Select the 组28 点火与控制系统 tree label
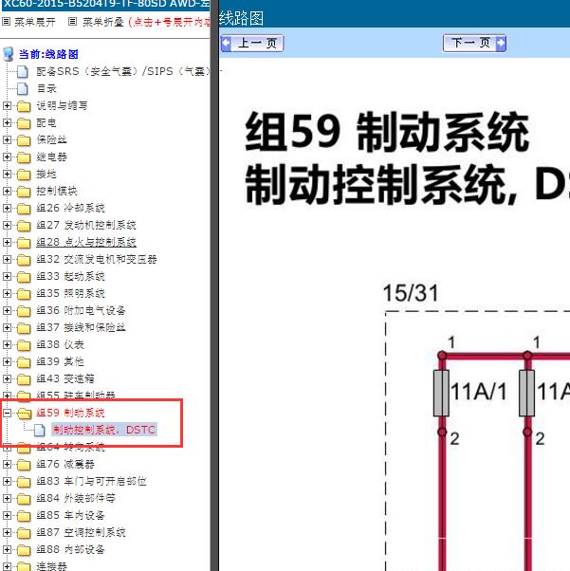Viewport: 570px width, 571px height. [86, 242]
